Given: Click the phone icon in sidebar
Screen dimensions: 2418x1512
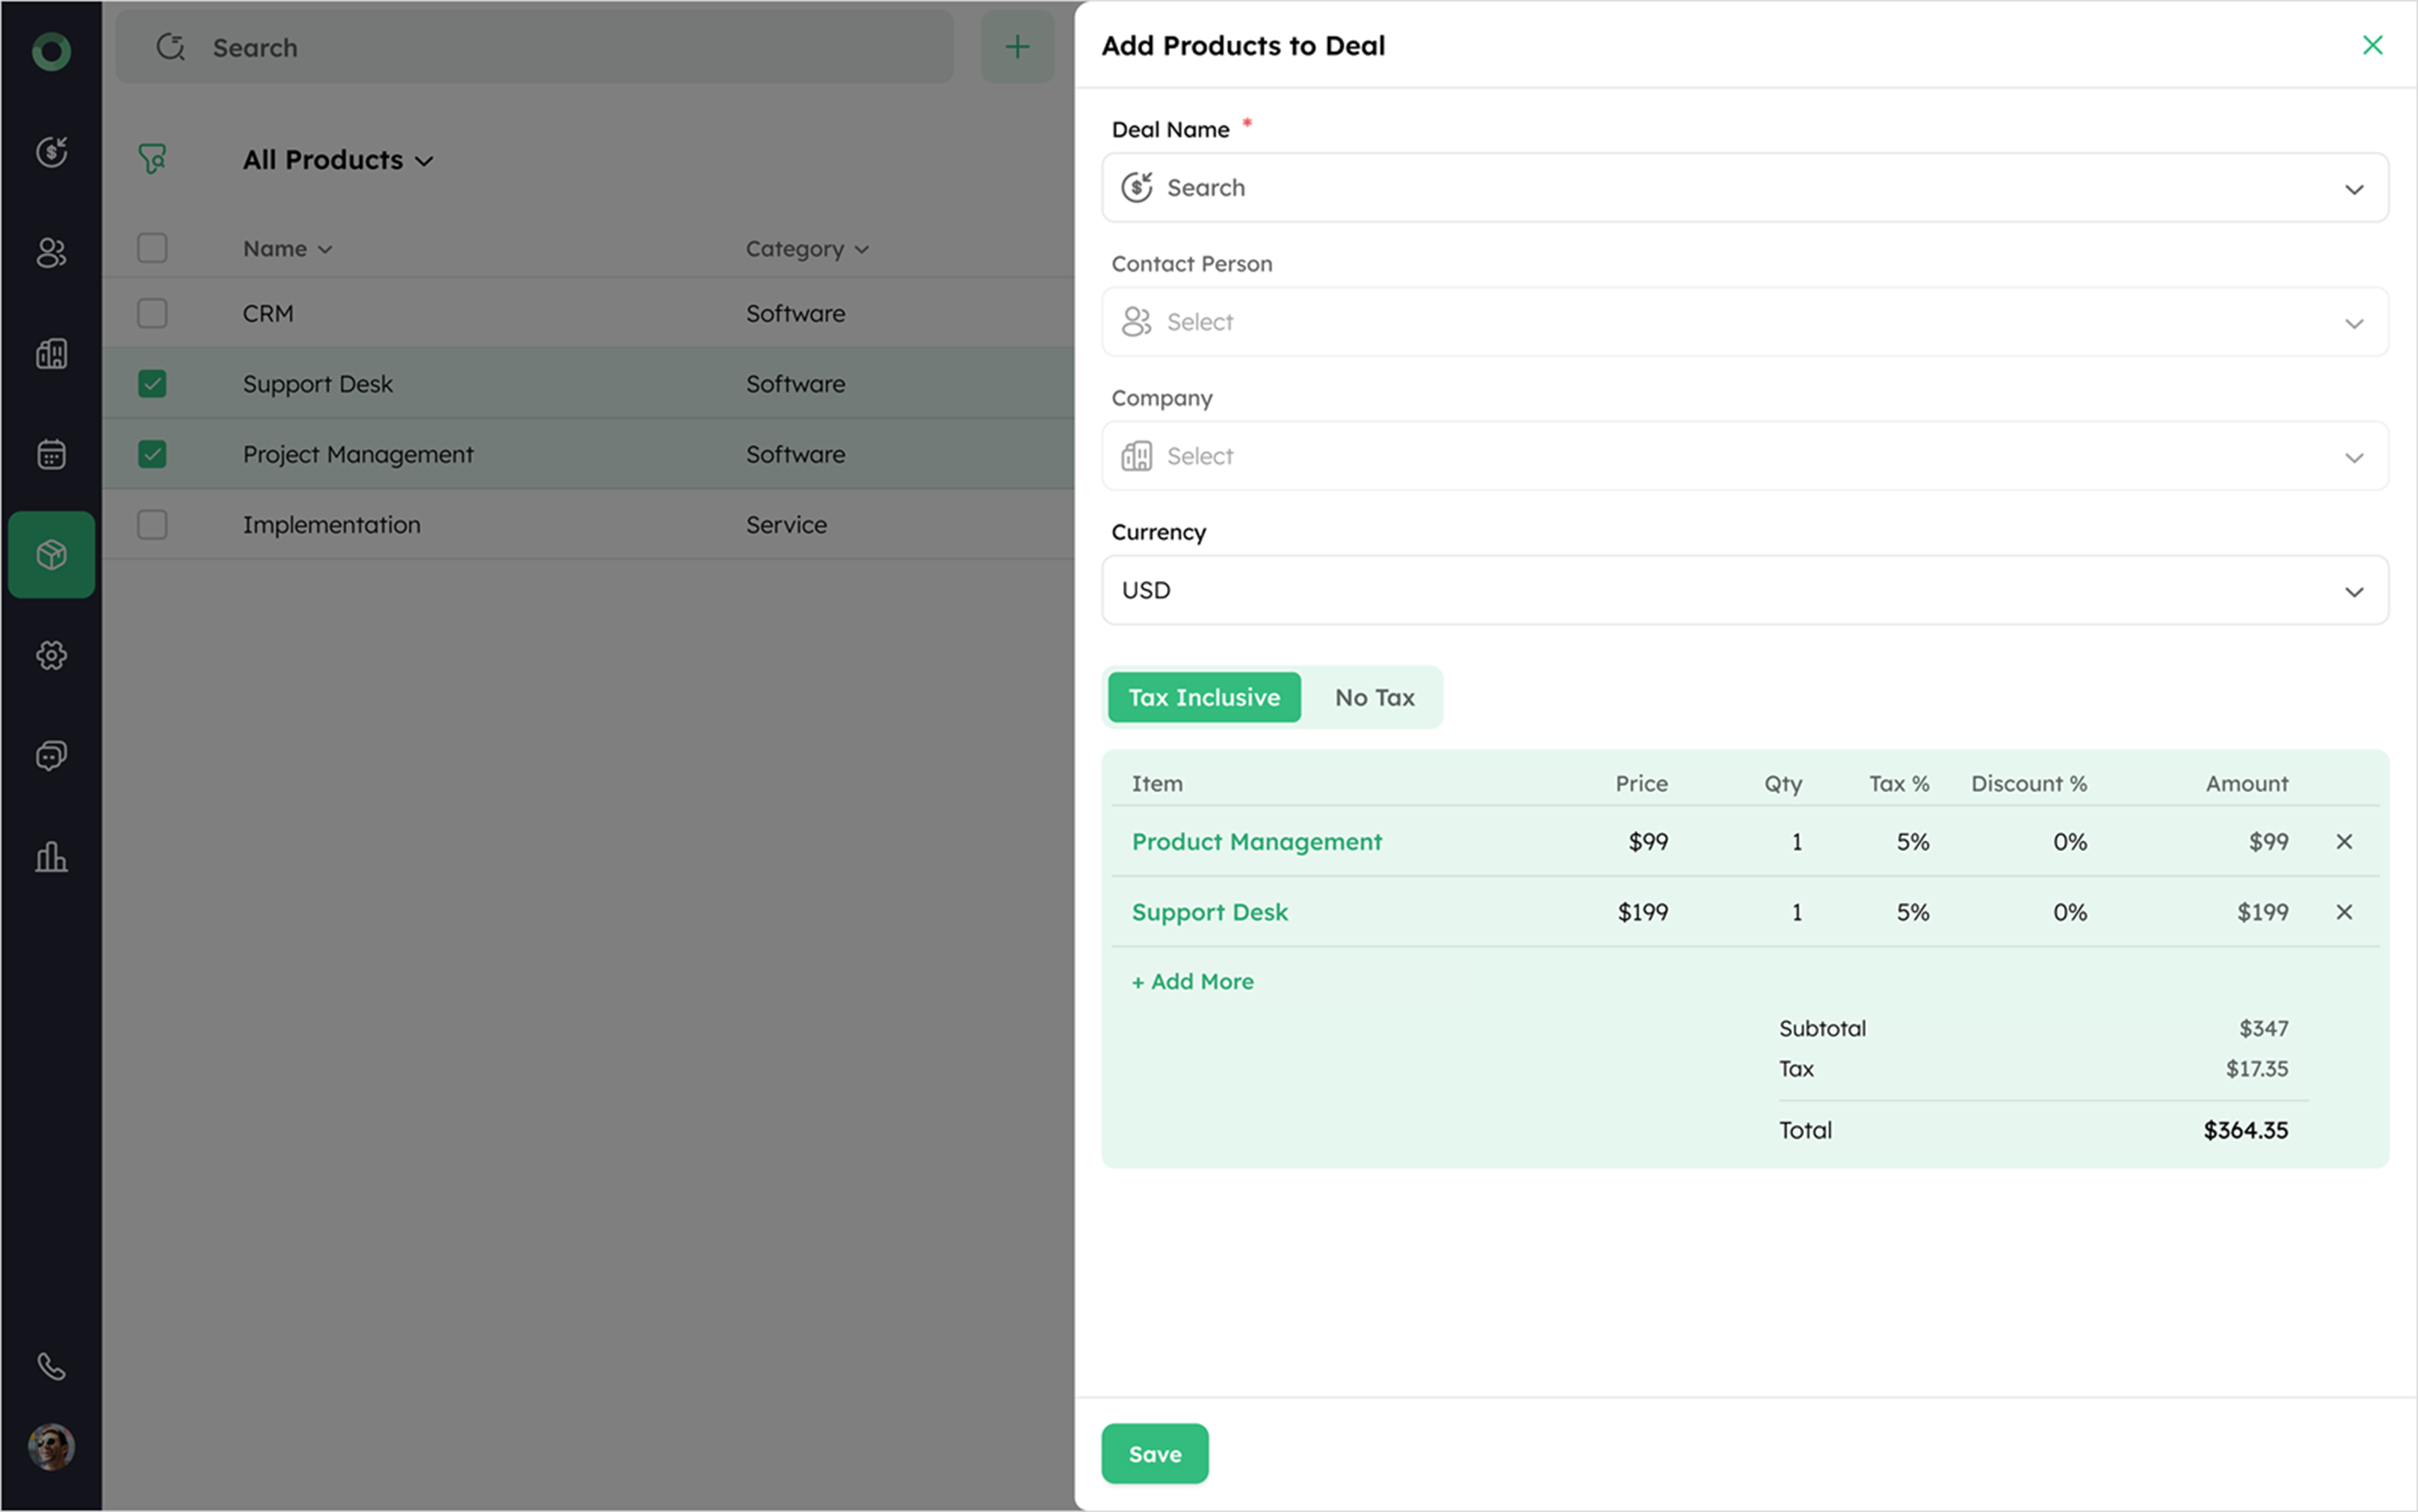Looking at the screenshot, I should click(x=51, y=1366).
